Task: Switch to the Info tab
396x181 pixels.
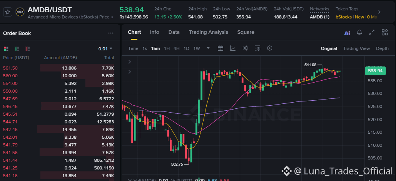Action: tap(155, 32)
